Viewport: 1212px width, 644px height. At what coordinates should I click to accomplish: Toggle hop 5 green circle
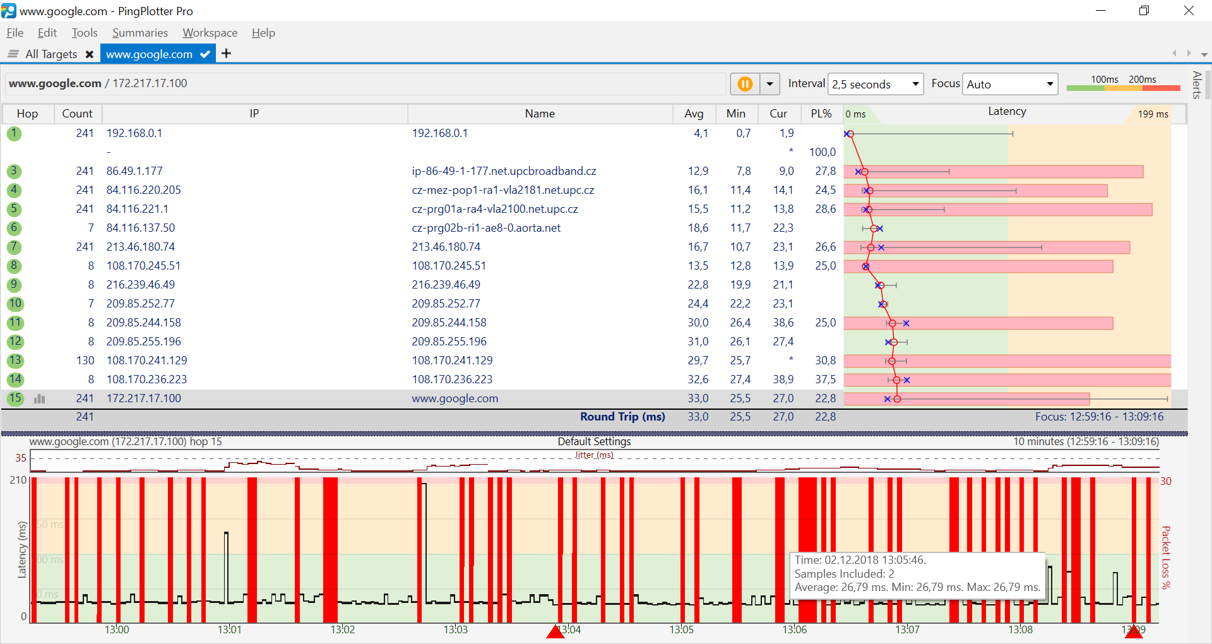tap(15, 209)
